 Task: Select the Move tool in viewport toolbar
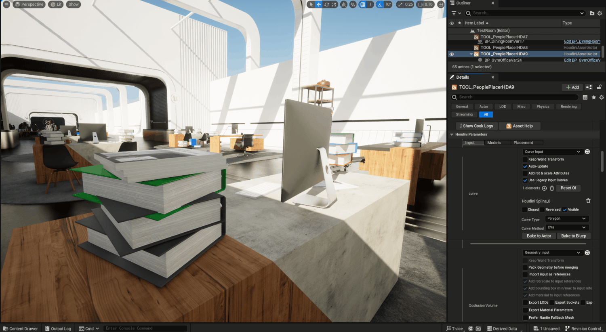coord(318,4)
